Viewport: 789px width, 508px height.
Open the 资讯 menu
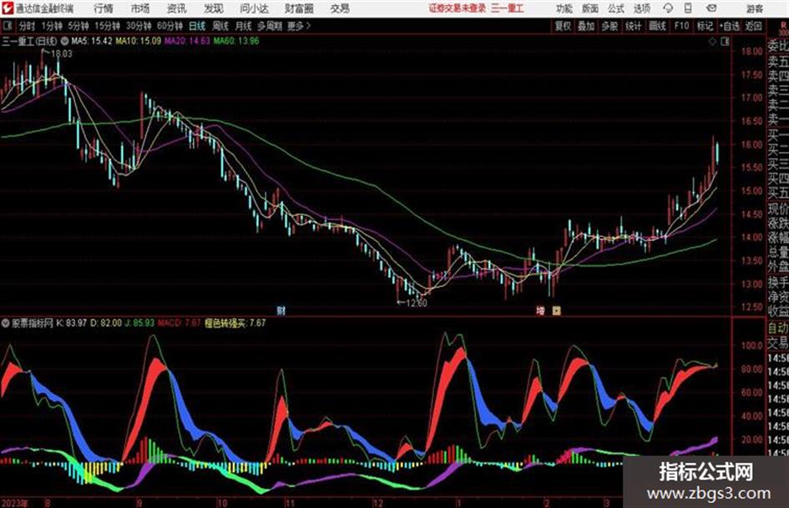[177, 8]
